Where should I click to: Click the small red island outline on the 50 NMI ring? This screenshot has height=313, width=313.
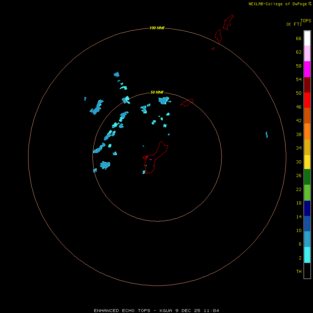[187, 103]
